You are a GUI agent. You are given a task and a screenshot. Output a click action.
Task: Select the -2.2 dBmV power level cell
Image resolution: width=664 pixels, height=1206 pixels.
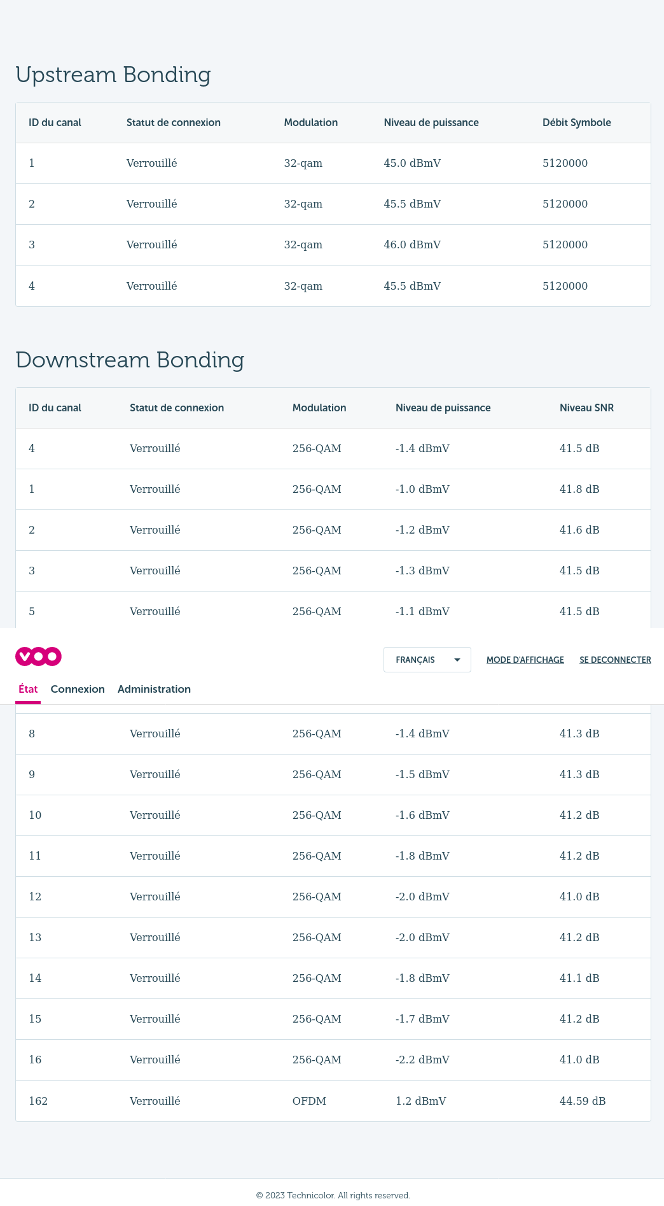pyautogui.click(x=422, y=1060)
